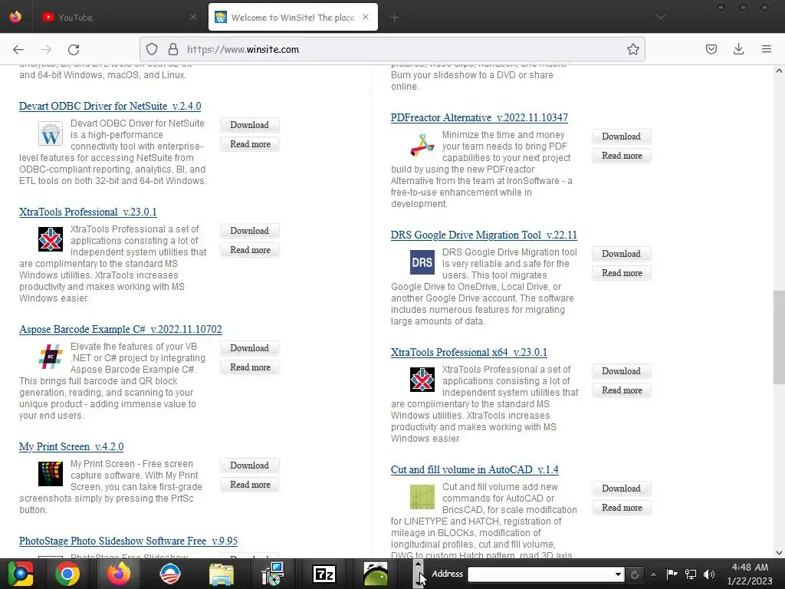Download XtraTools Professional v.23.0.1

[249, 231]
